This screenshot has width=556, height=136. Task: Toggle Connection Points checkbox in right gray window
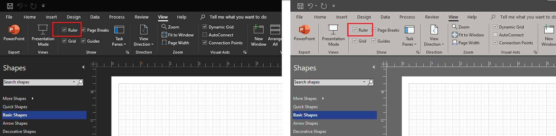coord(495,43)
